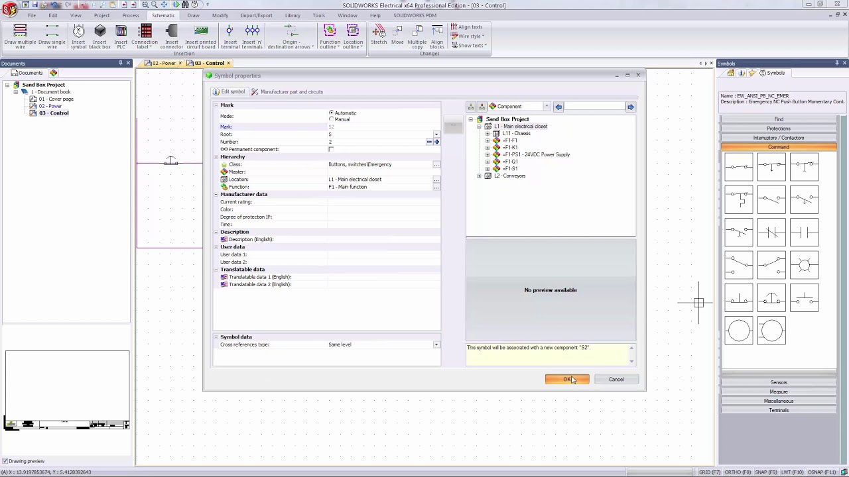849x477 pixels.
Task: Toggle LWT (F10) in status bar
Action: pyautogui.click(x=792, y=472)
